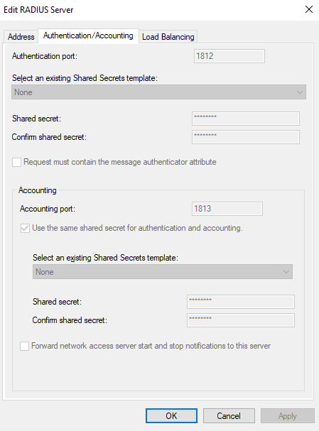Click the authentication Confirm shared secret field
Screen dimensions: 319x431
pyautogui.click(x=246, y=137)
